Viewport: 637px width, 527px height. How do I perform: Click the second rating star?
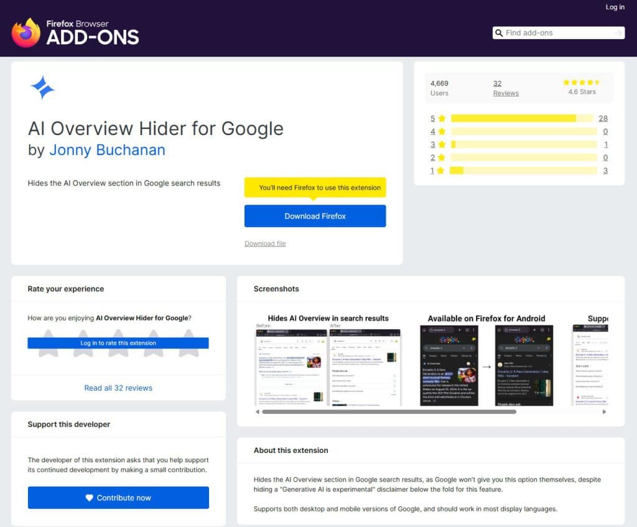pyautogui.click(x=83, y=343)
